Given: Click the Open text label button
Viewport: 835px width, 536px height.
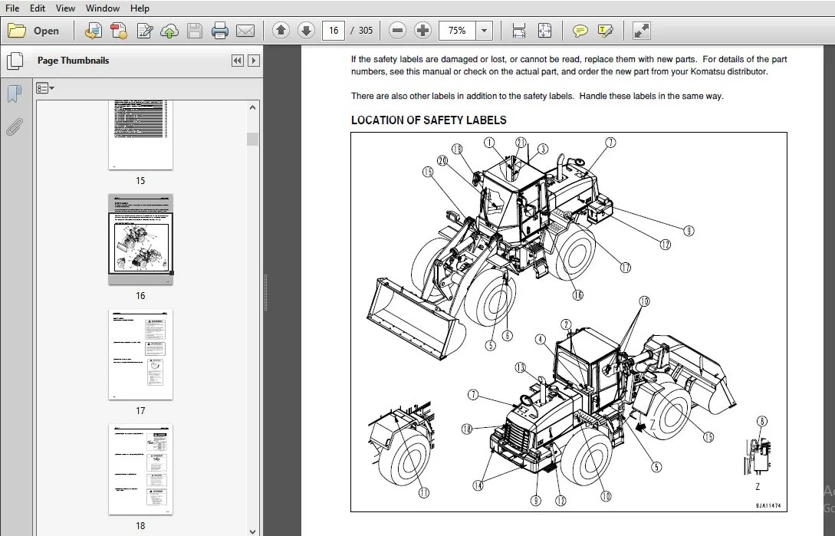Looking at the screenshot, I should (46, 31).
